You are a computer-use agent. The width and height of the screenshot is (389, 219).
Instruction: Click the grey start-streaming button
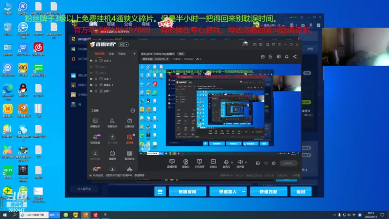pos(288,163)
